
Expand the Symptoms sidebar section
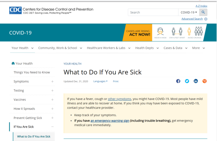pyautogui.click(x=52, y=82)
